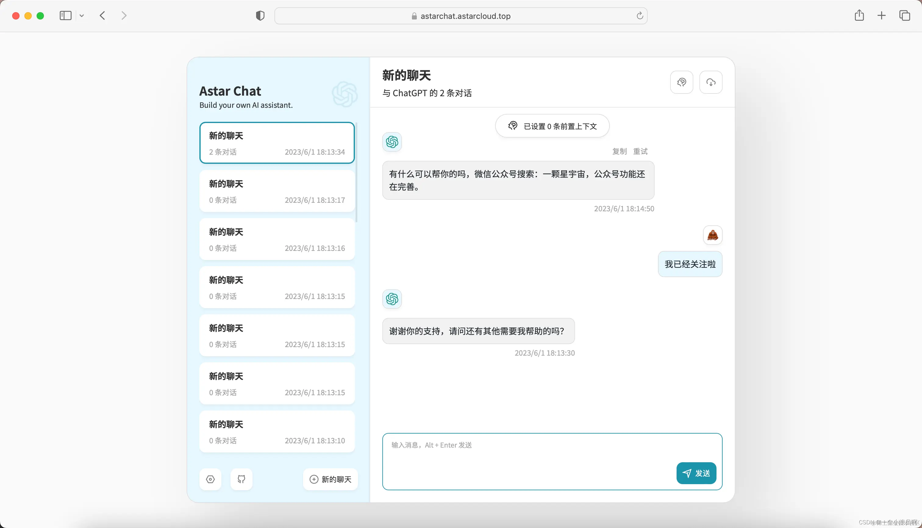Open a new tab with the plus icon
The height and width of the screenshot is (528, 922).
(881, 16)
